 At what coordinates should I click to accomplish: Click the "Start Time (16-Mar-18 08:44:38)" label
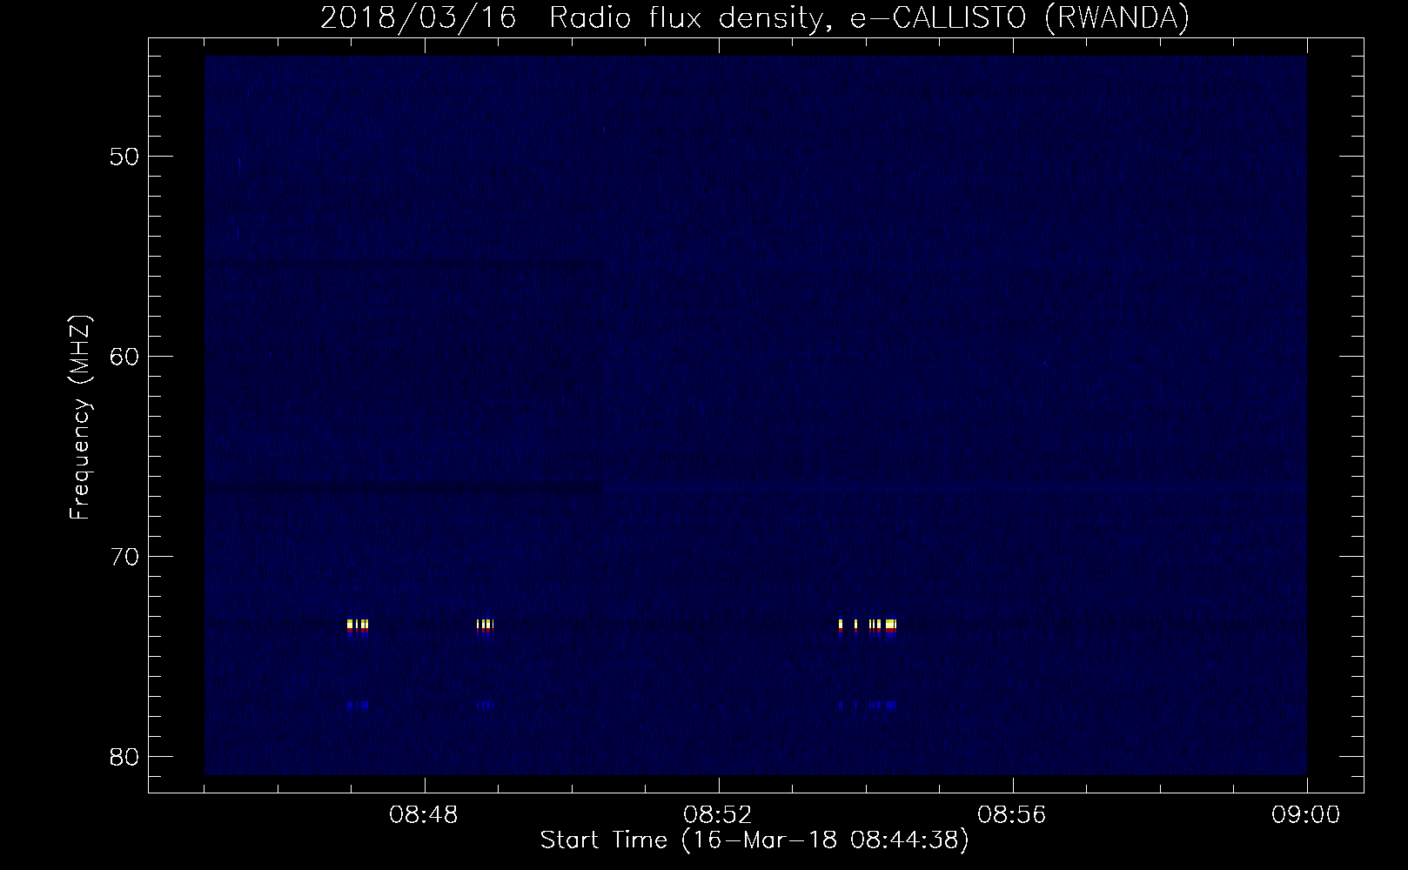pyautogui.click(x=754, y=841)
